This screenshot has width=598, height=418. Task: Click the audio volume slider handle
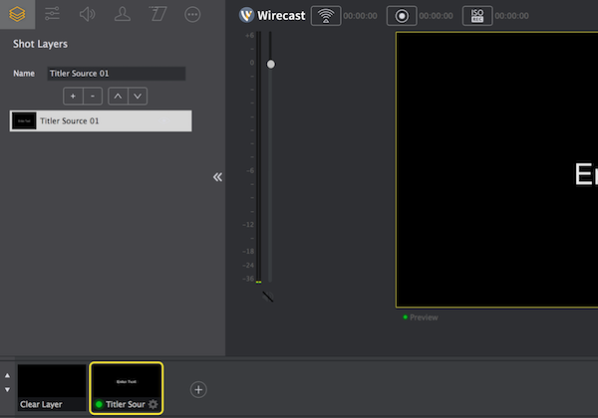click(x=270, y=64)
